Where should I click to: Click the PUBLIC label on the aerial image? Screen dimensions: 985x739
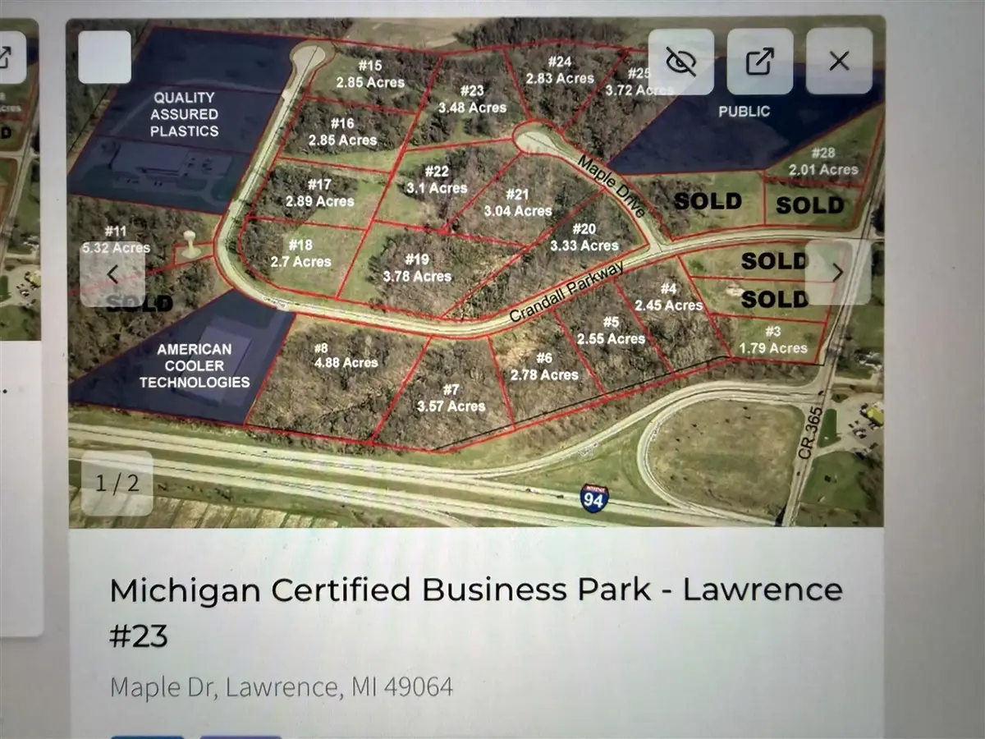pos(745,111)
